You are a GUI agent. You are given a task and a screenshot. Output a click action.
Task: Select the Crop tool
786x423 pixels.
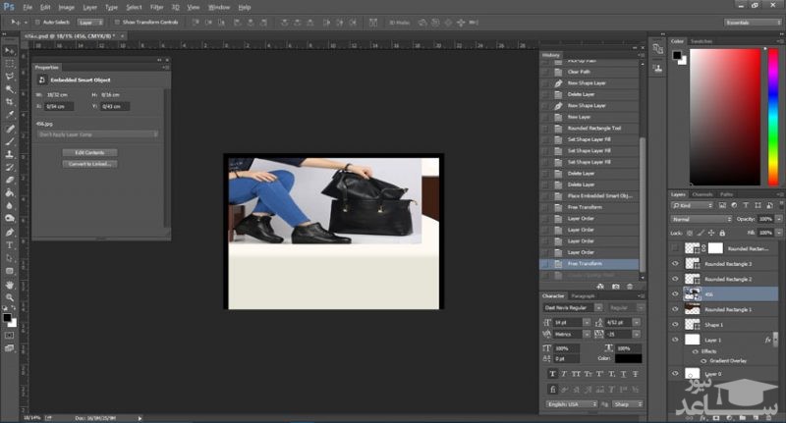[10, 101]
